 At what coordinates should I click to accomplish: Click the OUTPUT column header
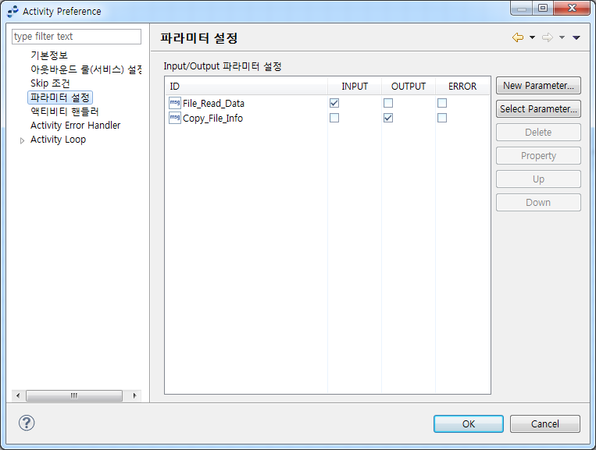pos(409,86)
